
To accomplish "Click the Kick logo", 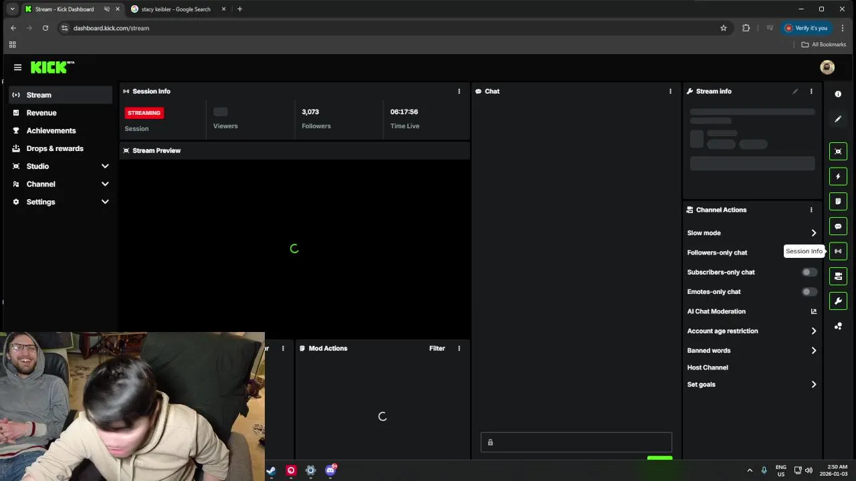I will click(x=52, y=67).
